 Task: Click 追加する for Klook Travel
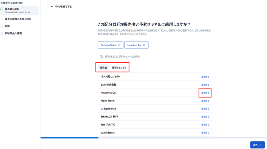(x=205, y=101)
